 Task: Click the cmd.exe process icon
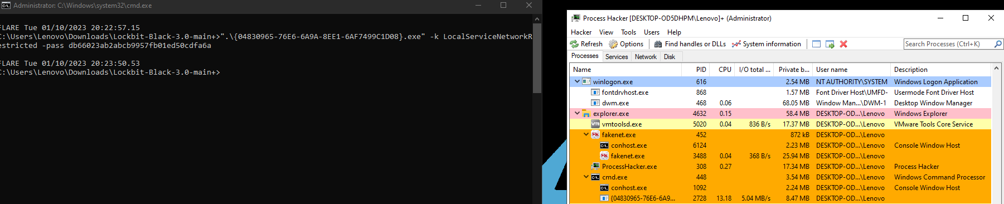coord(595,177)
